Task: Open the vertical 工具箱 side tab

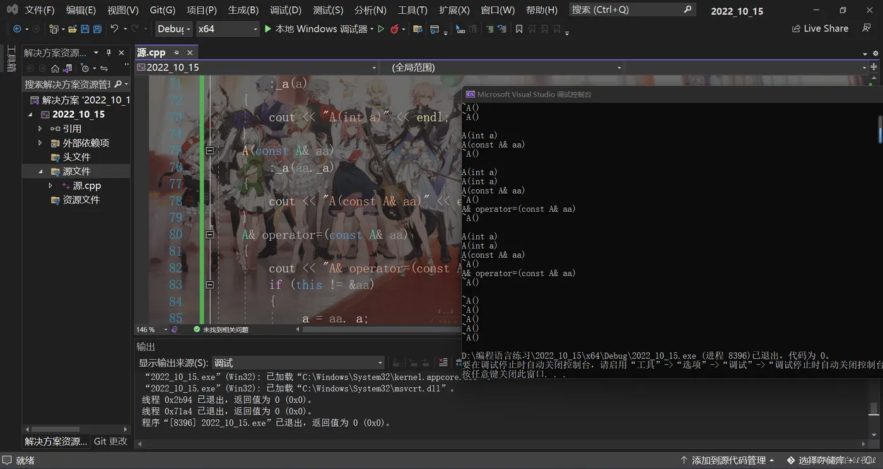Action: click(11, 59)
